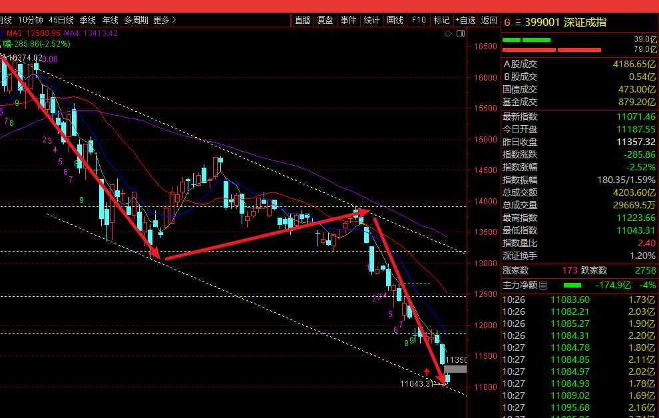Select the tick row priced 11084.85

(x=580, y=359)
